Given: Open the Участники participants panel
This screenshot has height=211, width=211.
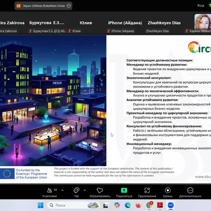Looking at the screenshot, I should point(50,193).
